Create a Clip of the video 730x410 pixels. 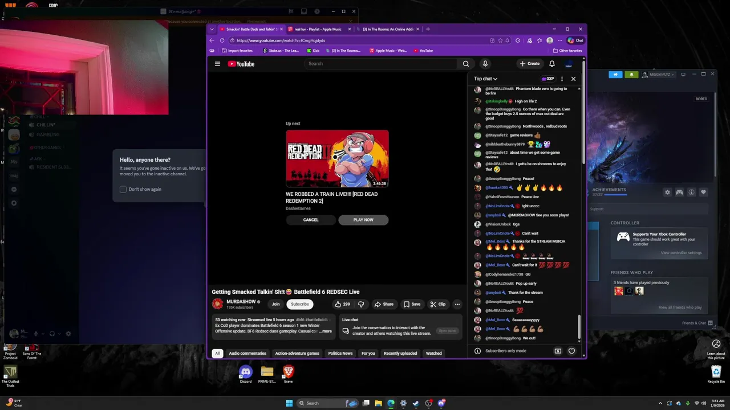pyautogui.click(x=438, y=304)
